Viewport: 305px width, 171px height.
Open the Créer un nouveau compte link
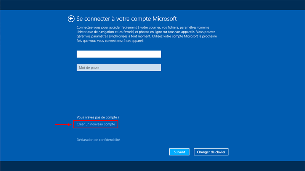(x=96, y=125)
